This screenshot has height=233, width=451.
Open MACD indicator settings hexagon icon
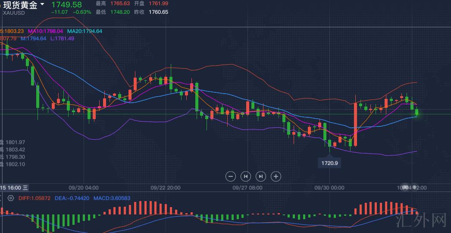11,198
